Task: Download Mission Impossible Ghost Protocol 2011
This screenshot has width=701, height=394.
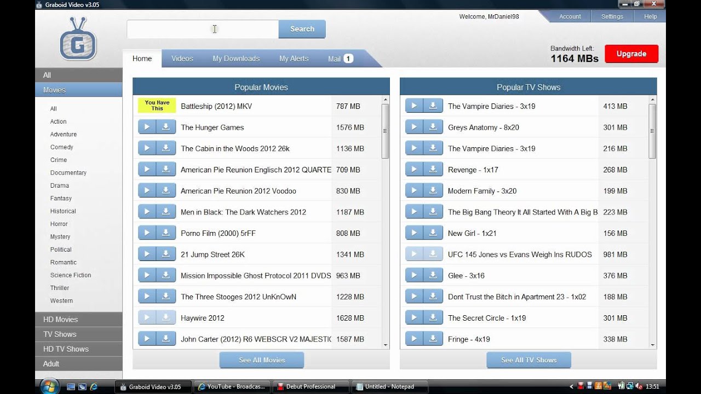Action: click(x=166, y=276)
